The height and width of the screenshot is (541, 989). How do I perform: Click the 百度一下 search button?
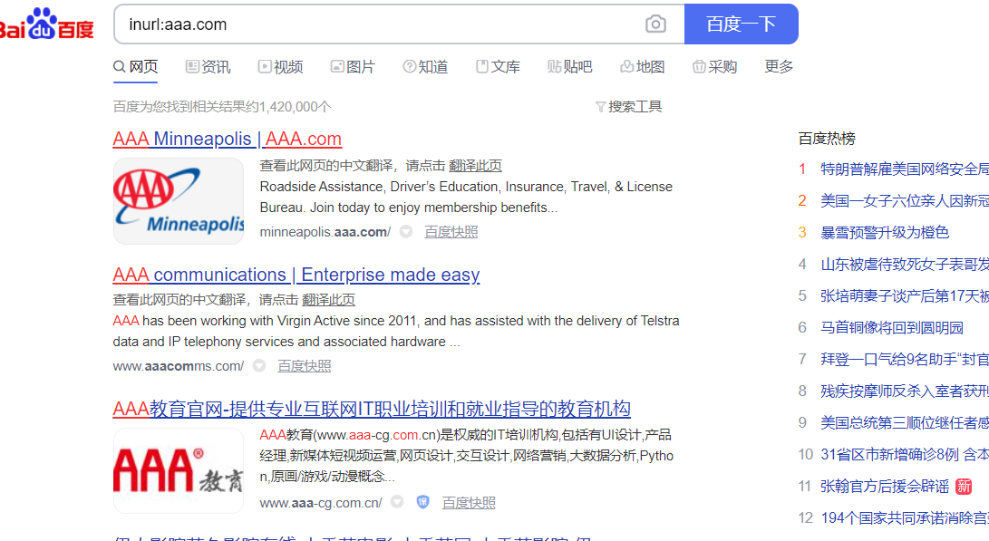(742, 24)
